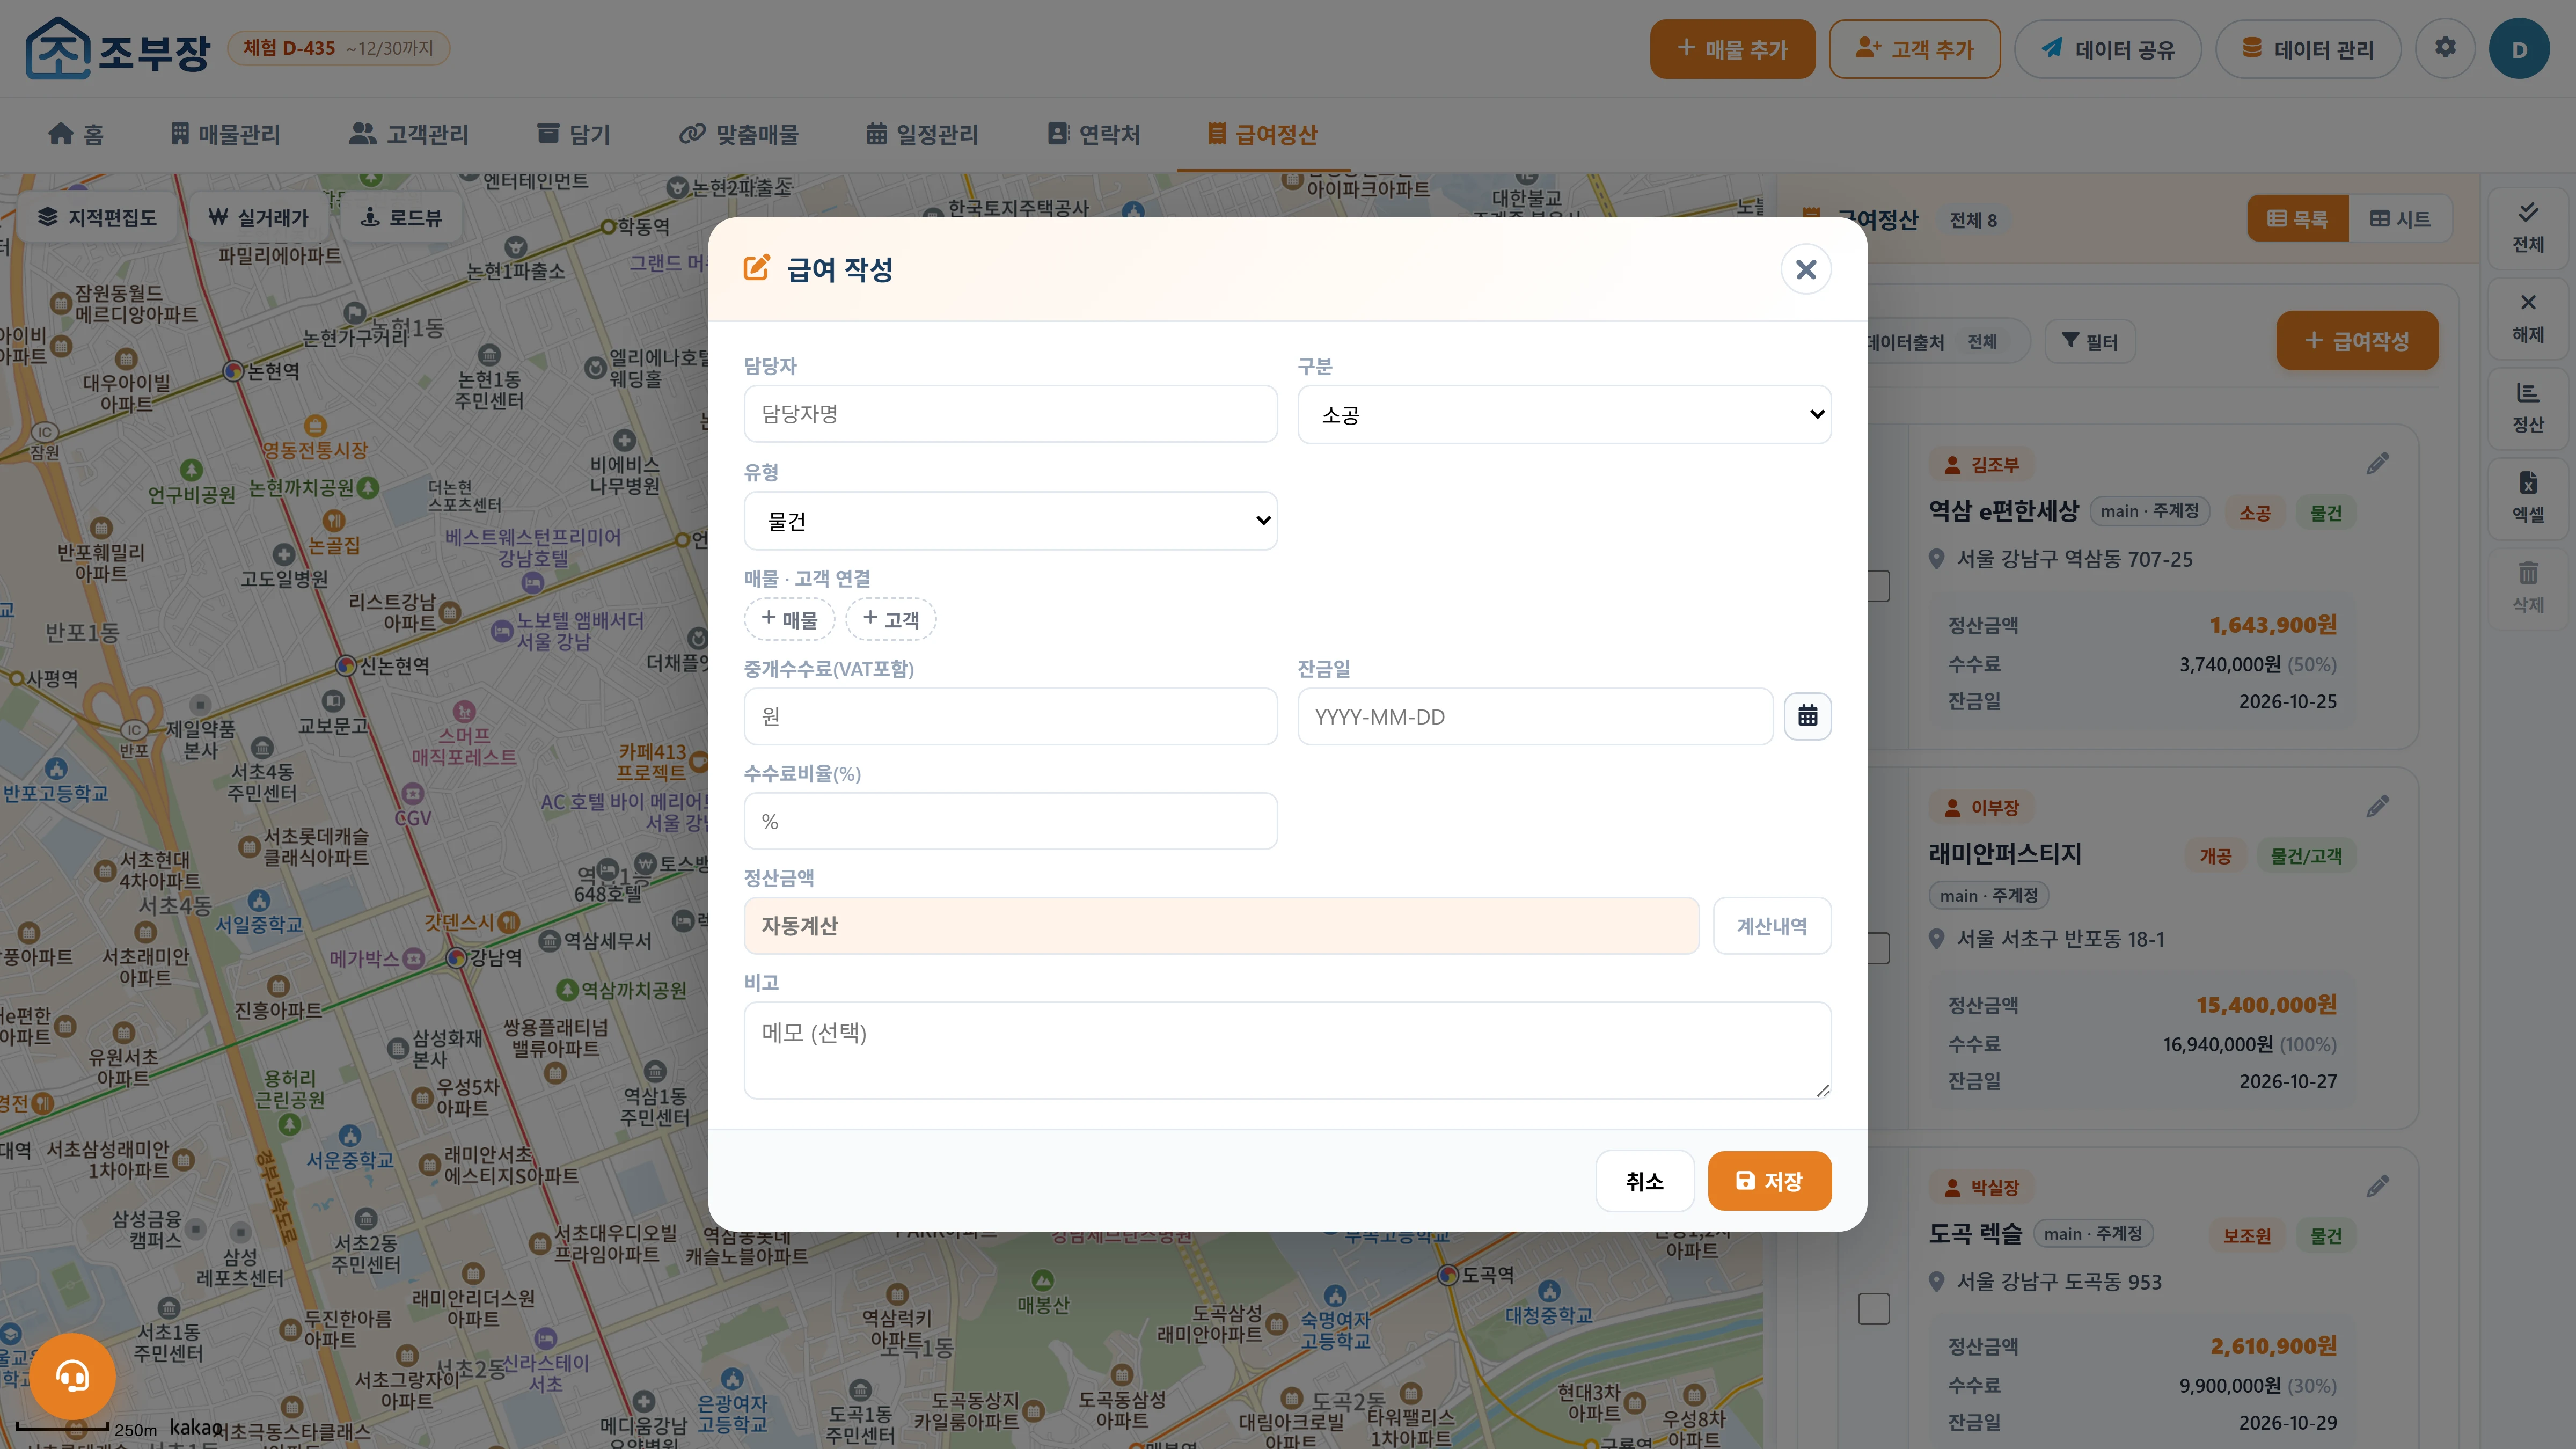Toggle 로드뷰 map mode
The image size is (2576, 1449).
(401, 217)
